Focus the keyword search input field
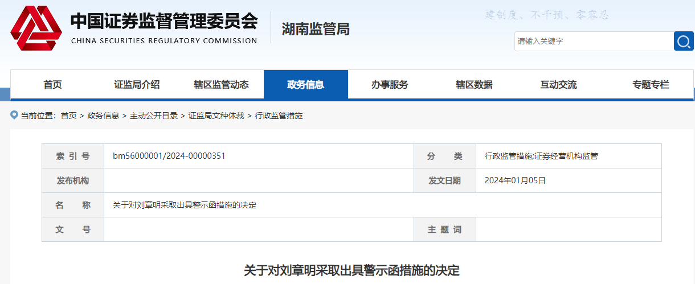 594,41
